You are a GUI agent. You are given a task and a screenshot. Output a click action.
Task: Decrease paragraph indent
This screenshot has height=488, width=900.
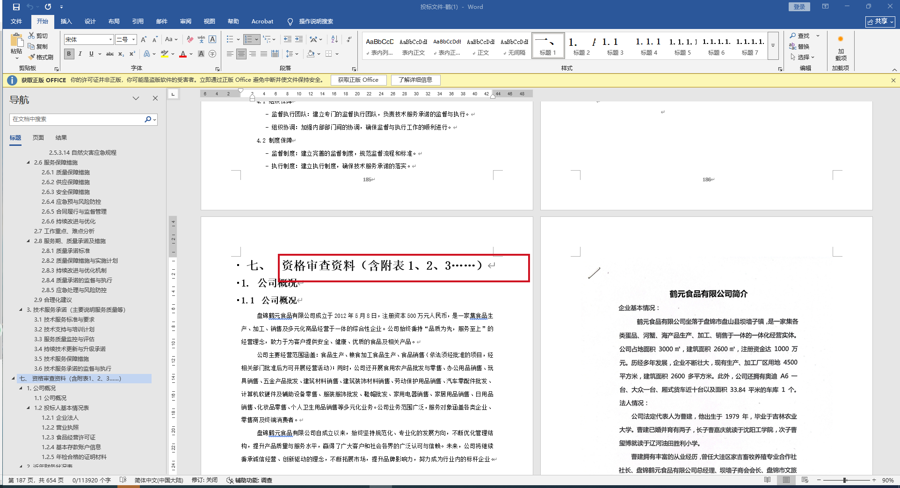coord(288,40)
